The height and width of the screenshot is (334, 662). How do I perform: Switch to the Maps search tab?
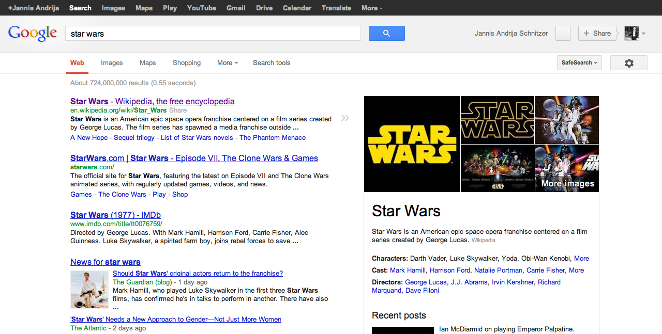[x=147, y=63]
